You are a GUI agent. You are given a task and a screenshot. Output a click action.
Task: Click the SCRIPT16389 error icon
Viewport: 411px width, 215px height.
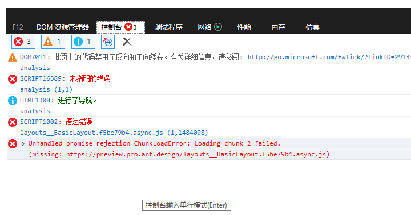click(13, 79)
